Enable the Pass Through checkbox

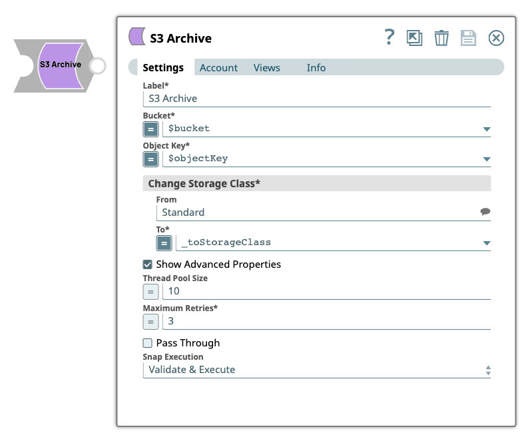[x=148, y=343]
